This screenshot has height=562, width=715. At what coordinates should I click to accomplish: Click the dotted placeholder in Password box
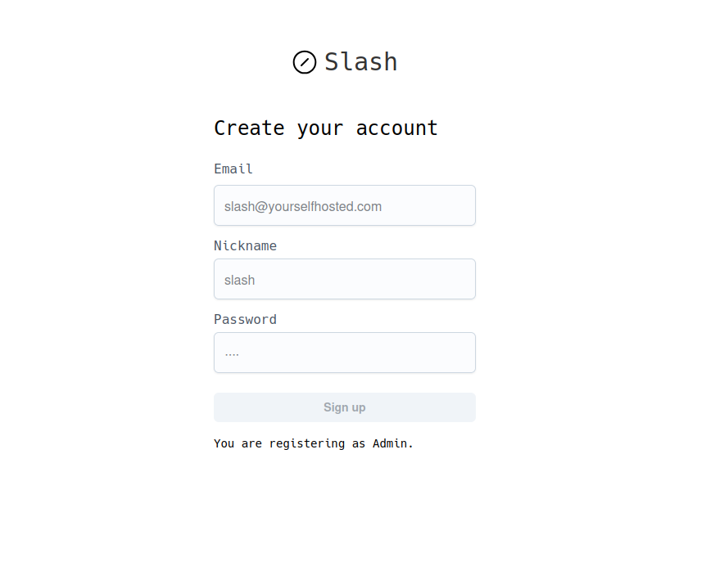232,354
